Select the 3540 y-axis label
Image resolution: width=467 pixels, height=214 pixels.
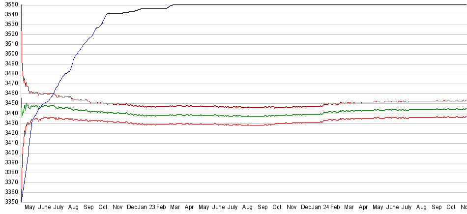(9, 15)
